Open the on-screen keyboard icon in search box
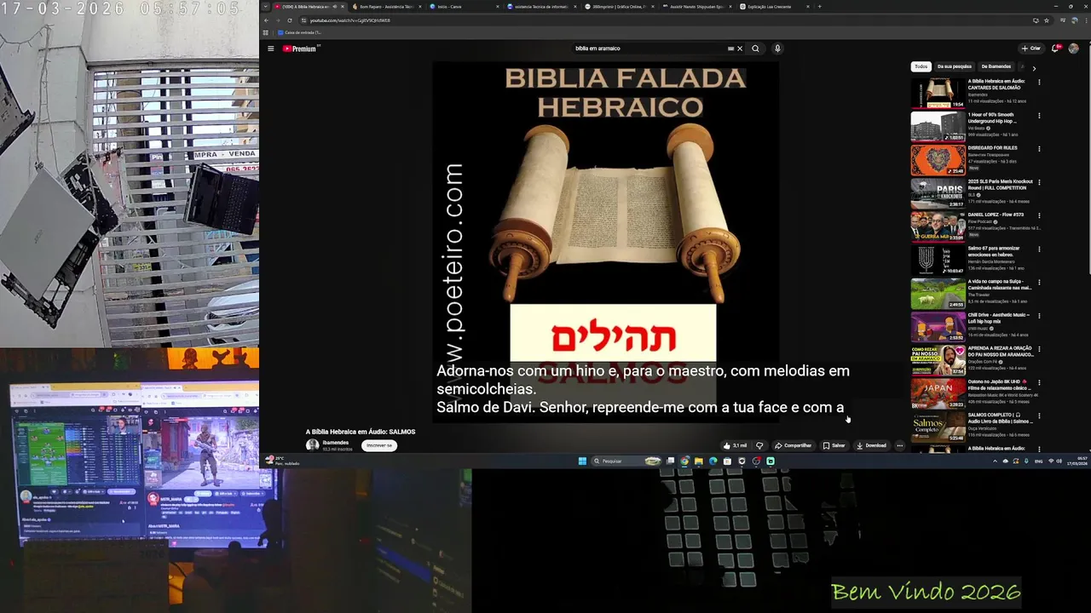 point(730,49)
